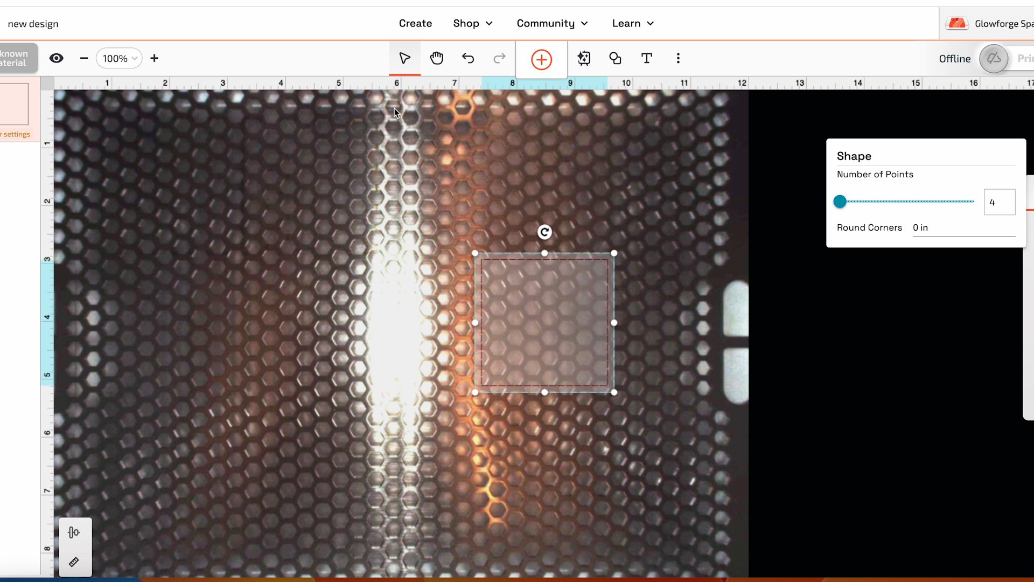1034x582 pixels.
Task: Toggle the eye/preview visibility
Action: click(x=56, y=58)
